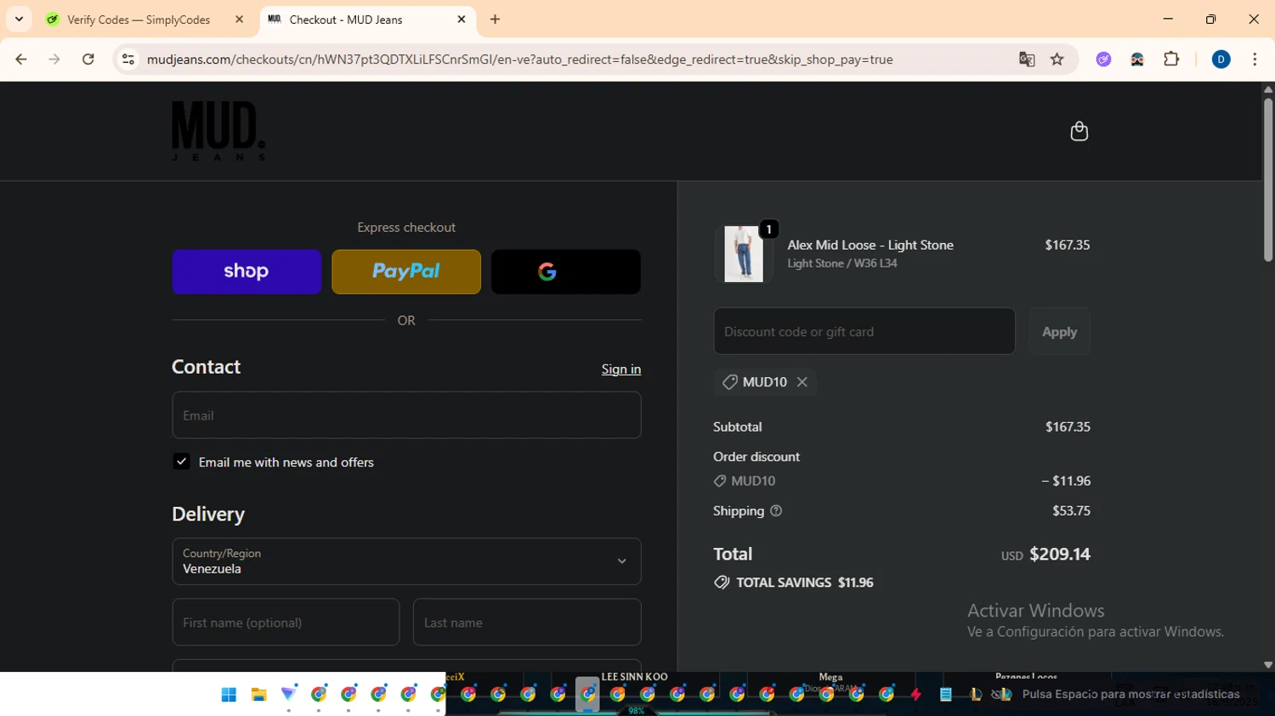Click the MUD Jeans logo
1275x716 pixels.
coord(218,131)
